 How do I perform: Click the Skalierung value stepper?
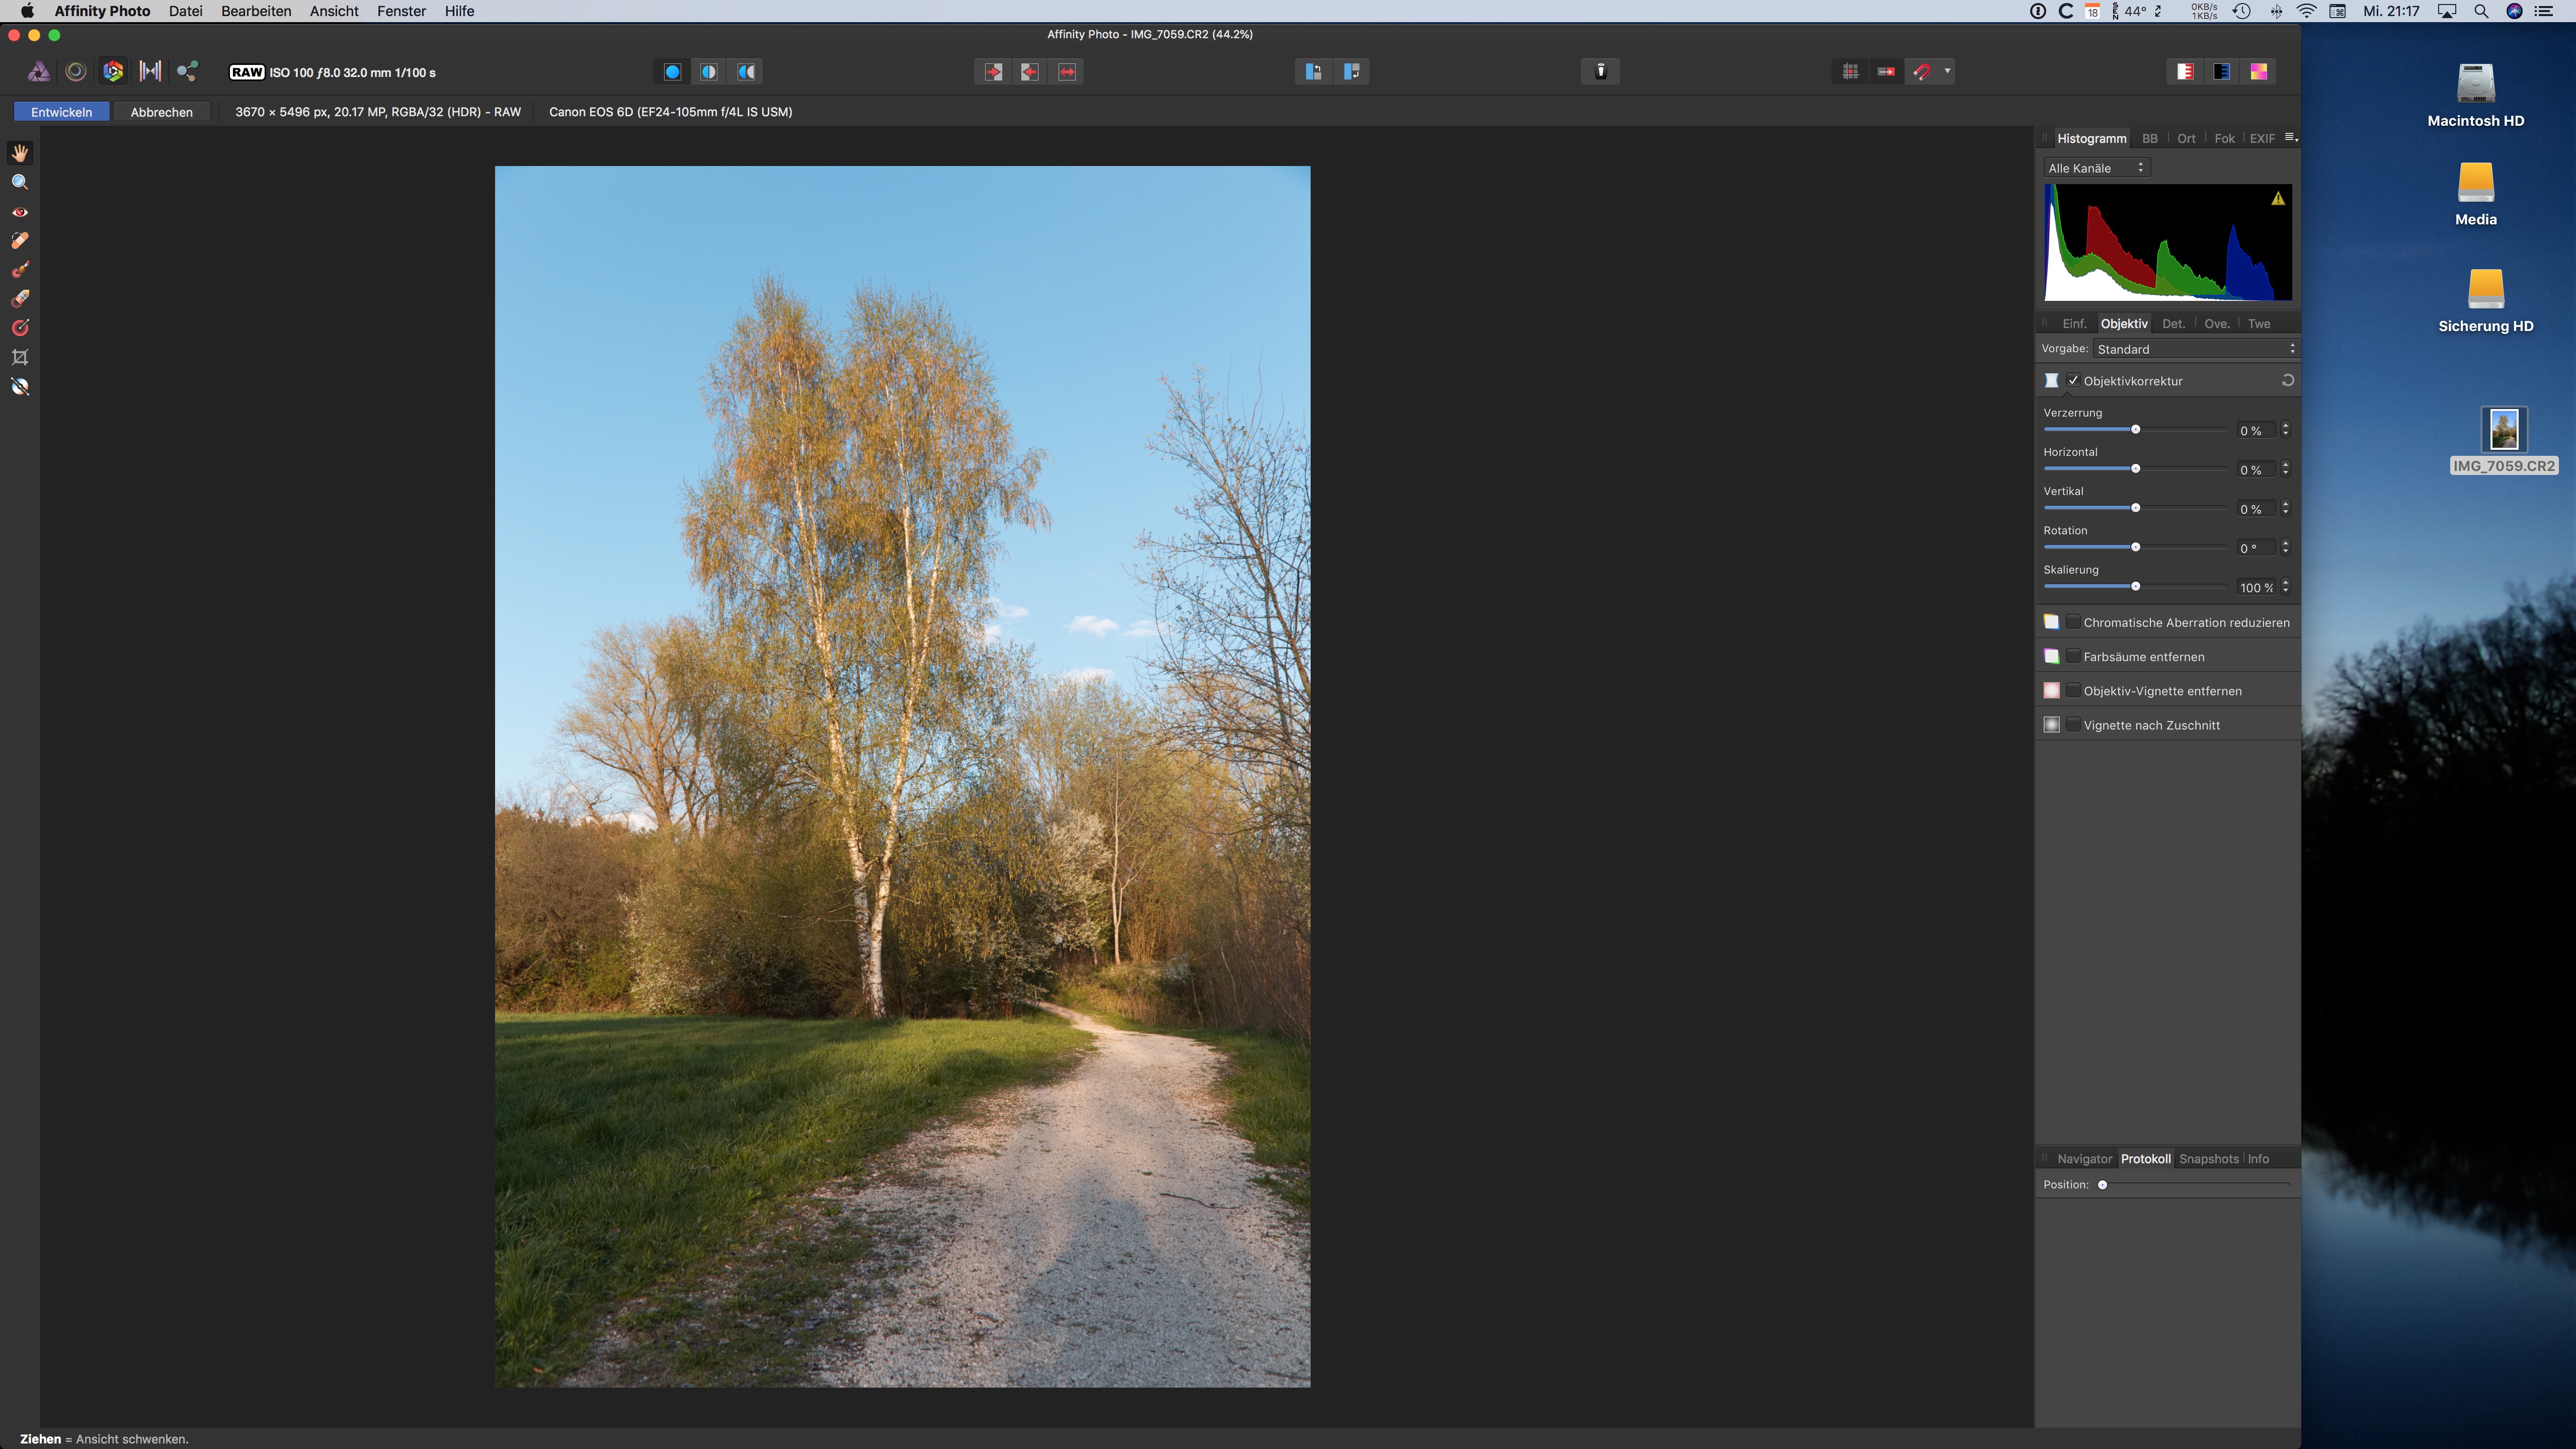coord(2286,587)
